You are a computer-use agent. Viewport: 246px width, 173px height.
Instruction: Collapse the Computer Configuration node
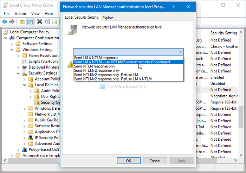(6, 38)
